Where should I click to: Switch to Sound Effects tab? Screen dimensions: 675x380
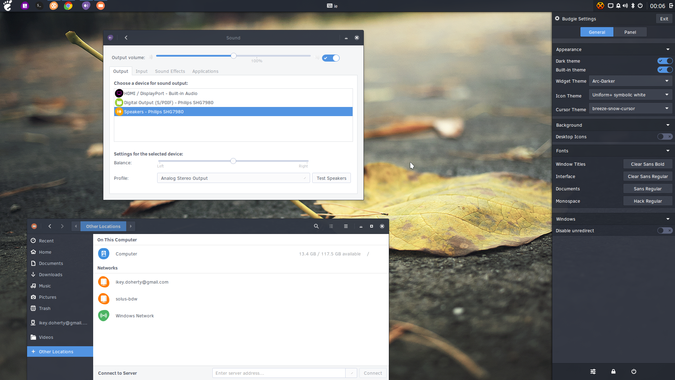[170, 71]
